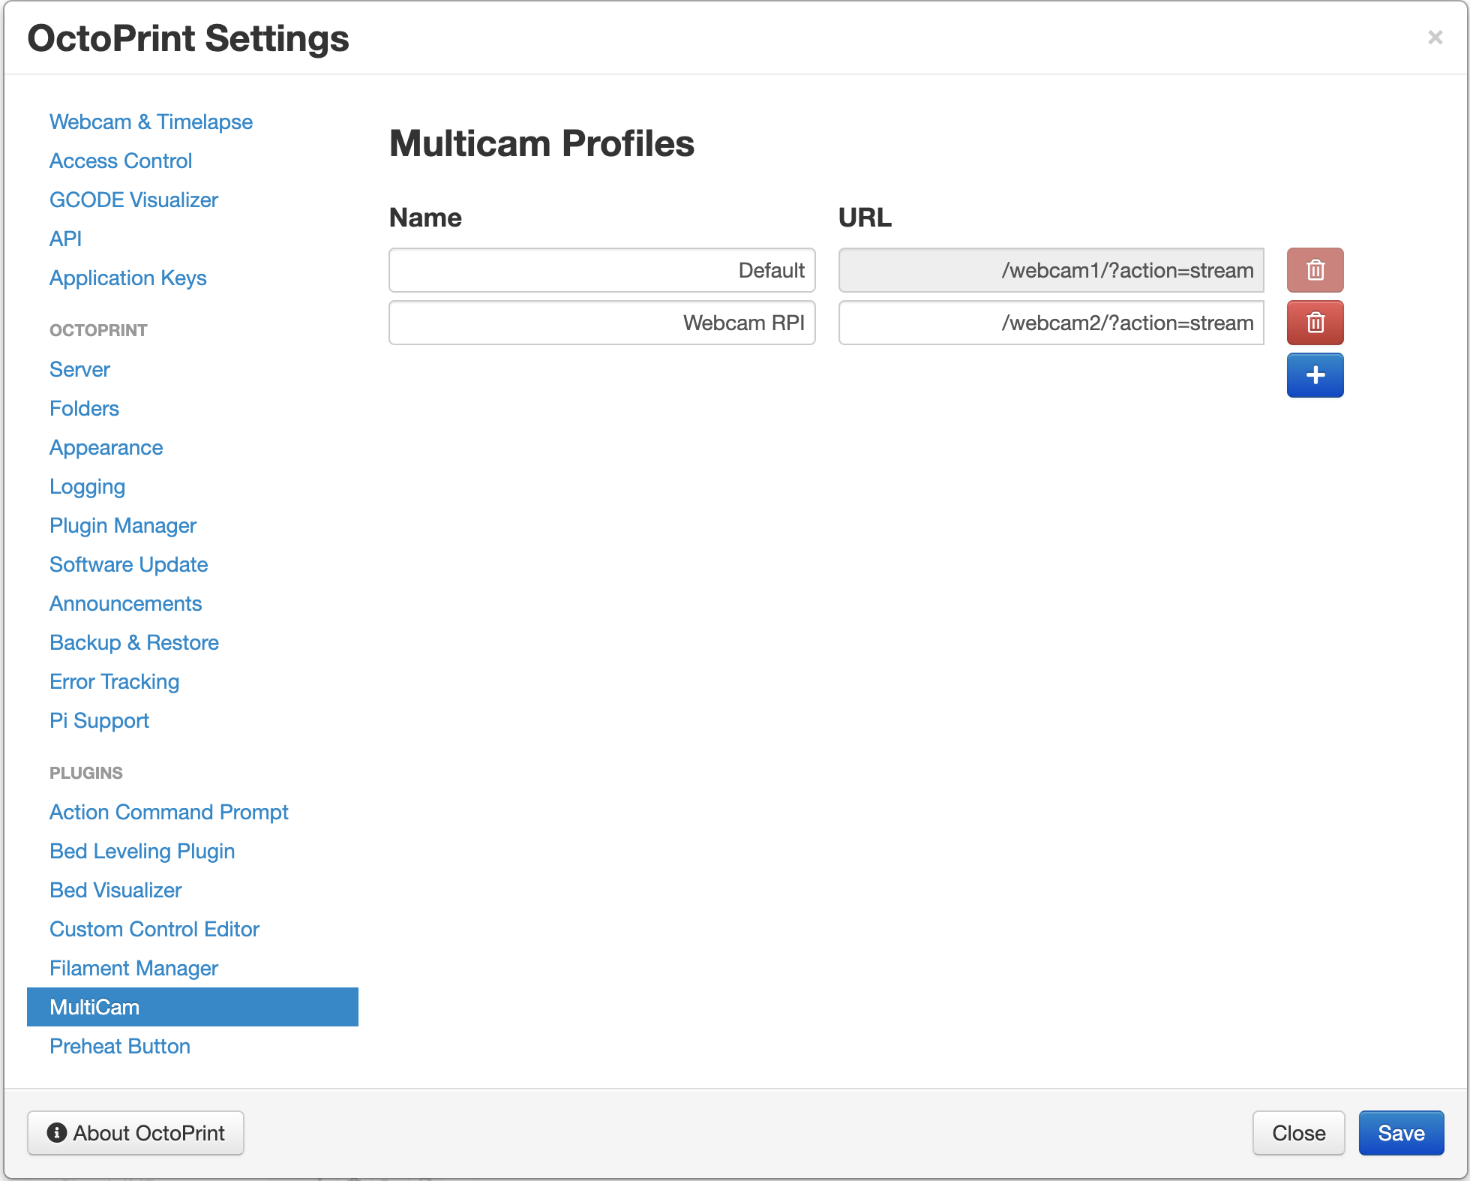The width and height of the screenshot is (1470, 1181).
Task: Select Folders in the sidebar
Action: (x=84, y=408)
